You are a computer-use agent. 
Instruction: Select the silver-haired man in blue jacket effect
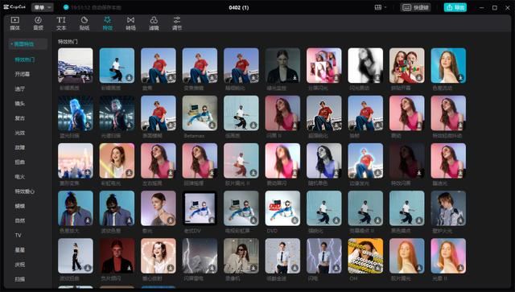448,208
